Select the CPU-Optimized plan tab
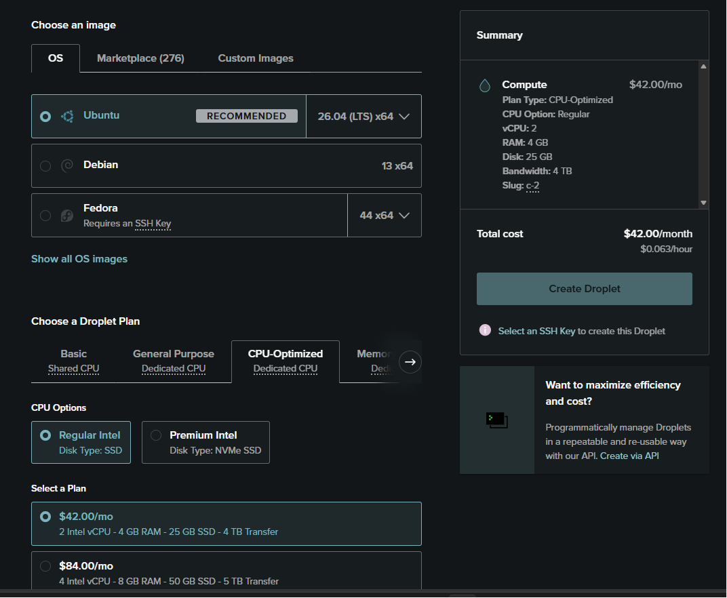Image resolution: width=727 pixels, height=598 pixels. [285, 361]
